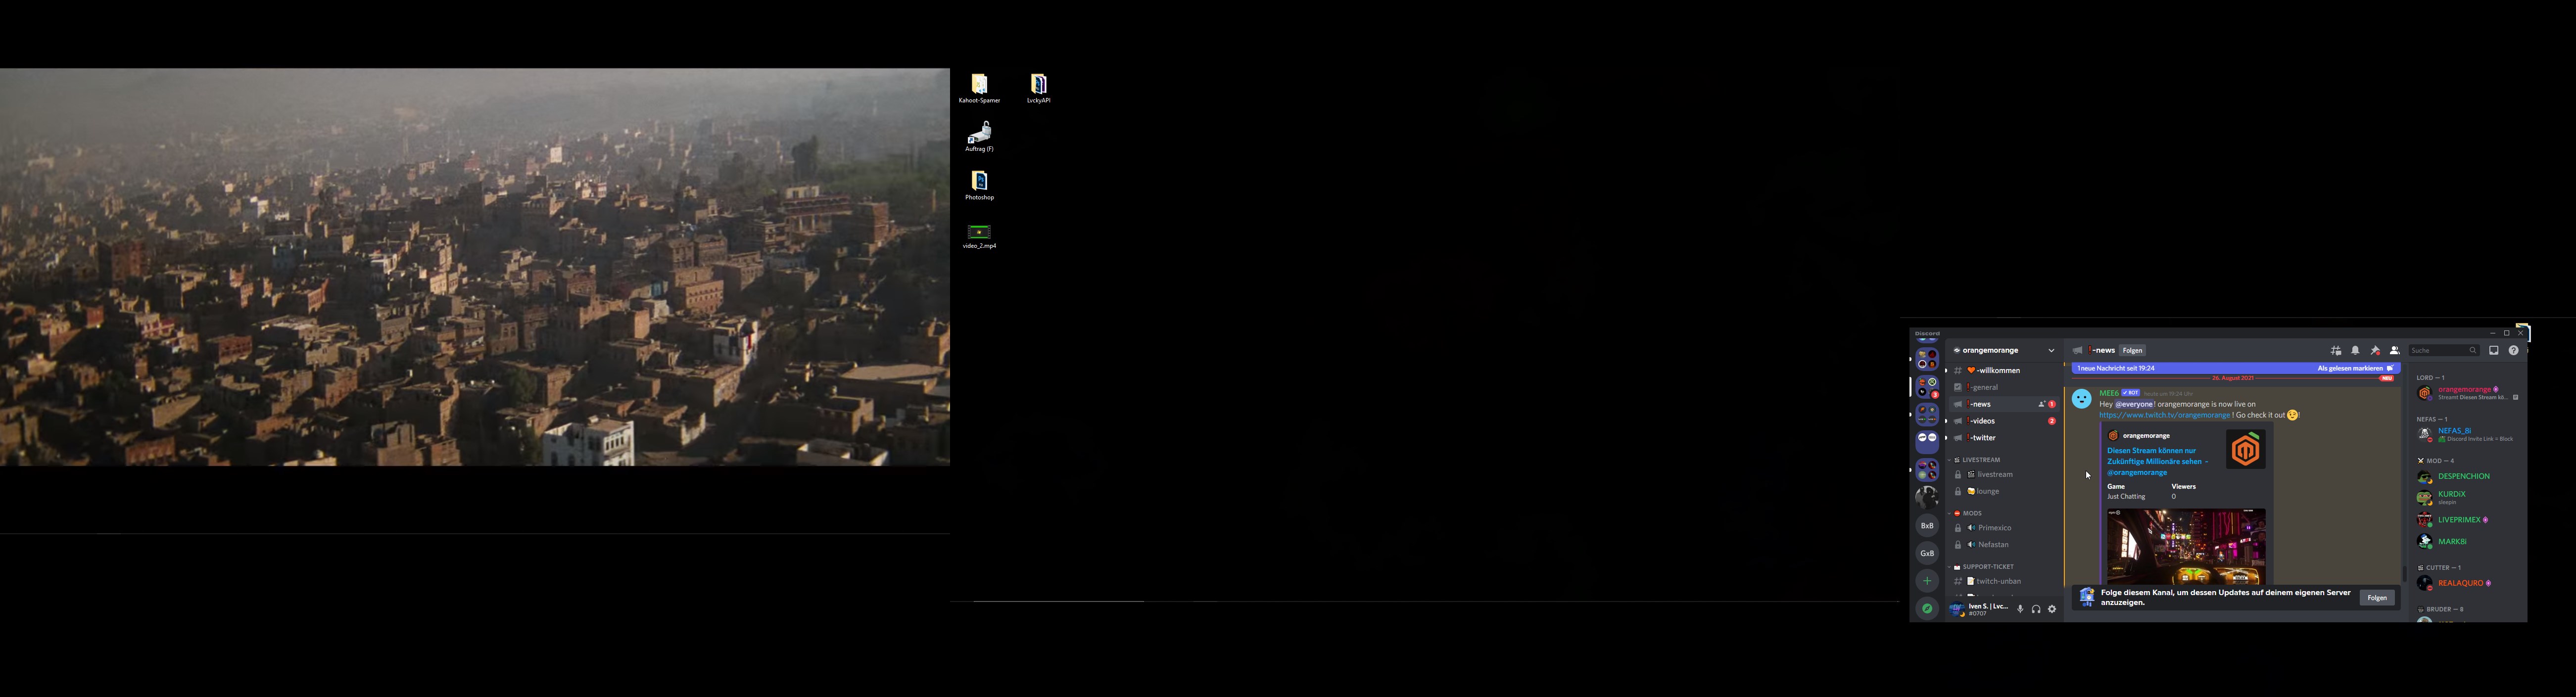Open pinned messages with the pin icon
This screenshot has width=2576, height=697.
(x=2375, y=351)
